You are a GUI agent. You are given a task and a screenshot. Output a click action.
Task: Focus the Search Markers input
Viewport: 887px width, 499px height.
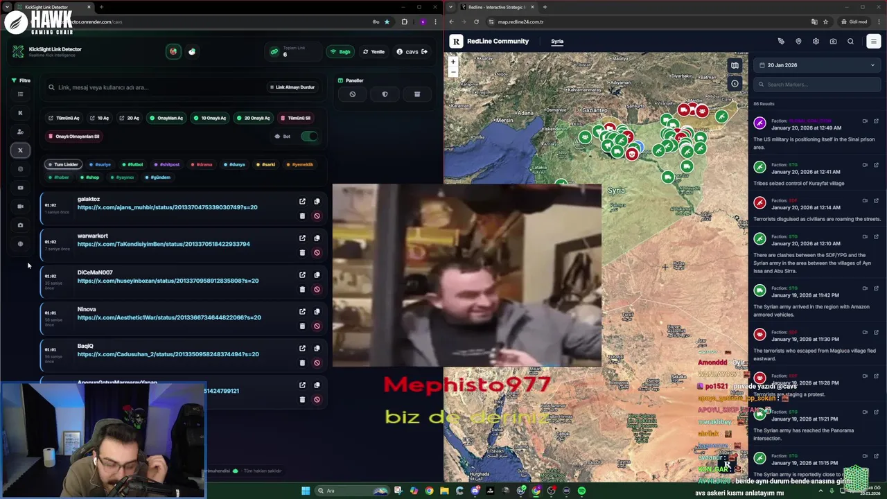tap(817, 85)
